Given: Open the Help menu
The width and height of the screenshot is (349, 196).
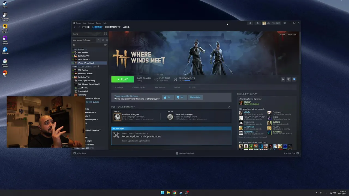Looking at the screenshot, I should coord(105,23).
